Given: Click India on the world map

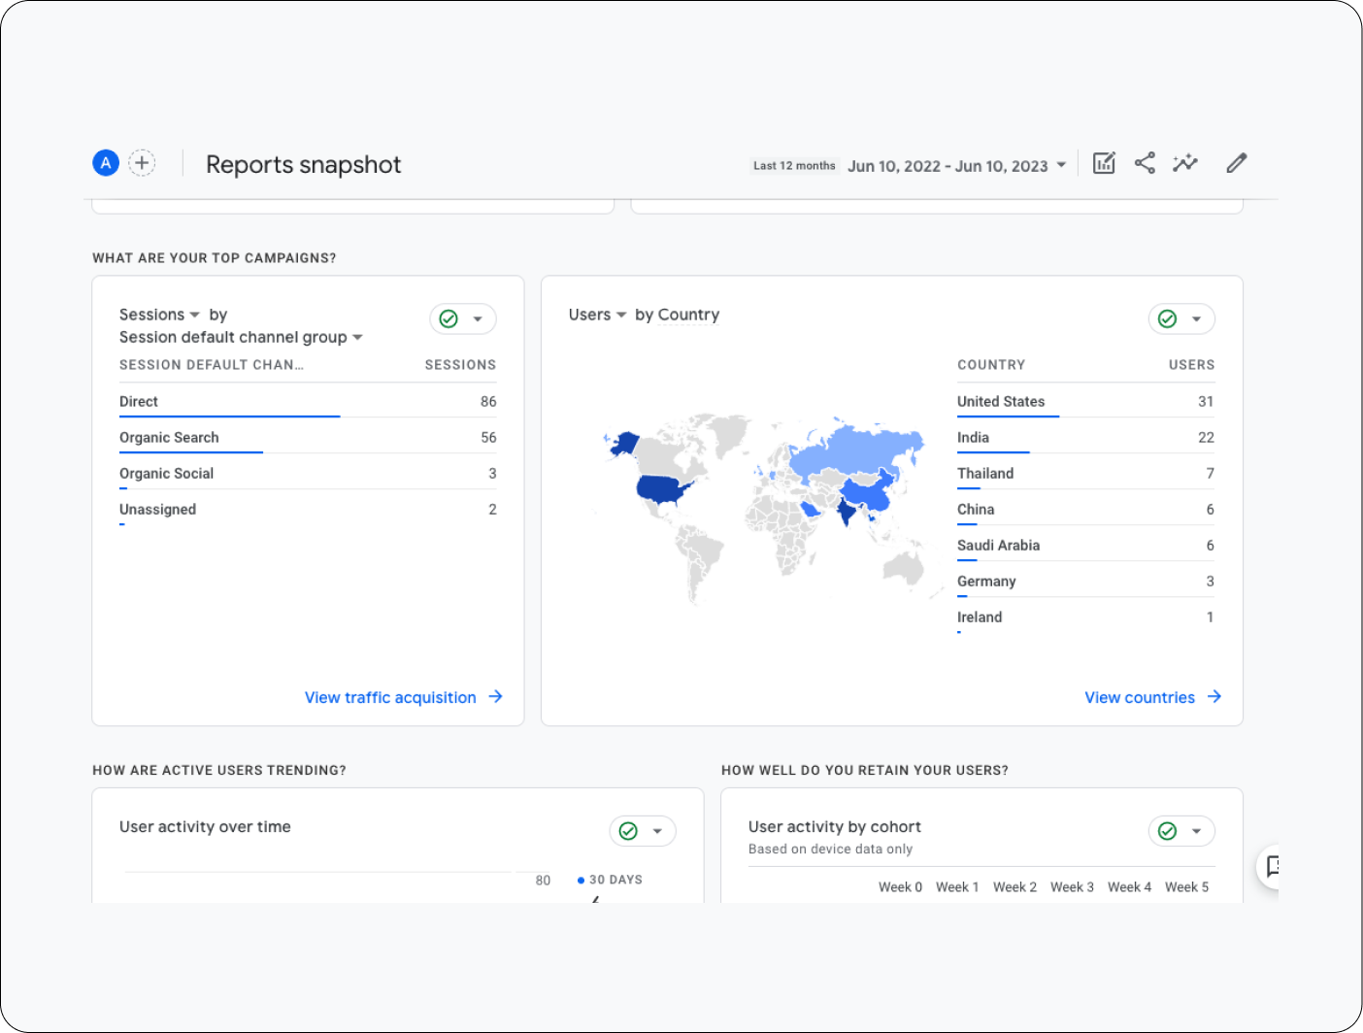Looking at the screenshot, I should (847, 512).
